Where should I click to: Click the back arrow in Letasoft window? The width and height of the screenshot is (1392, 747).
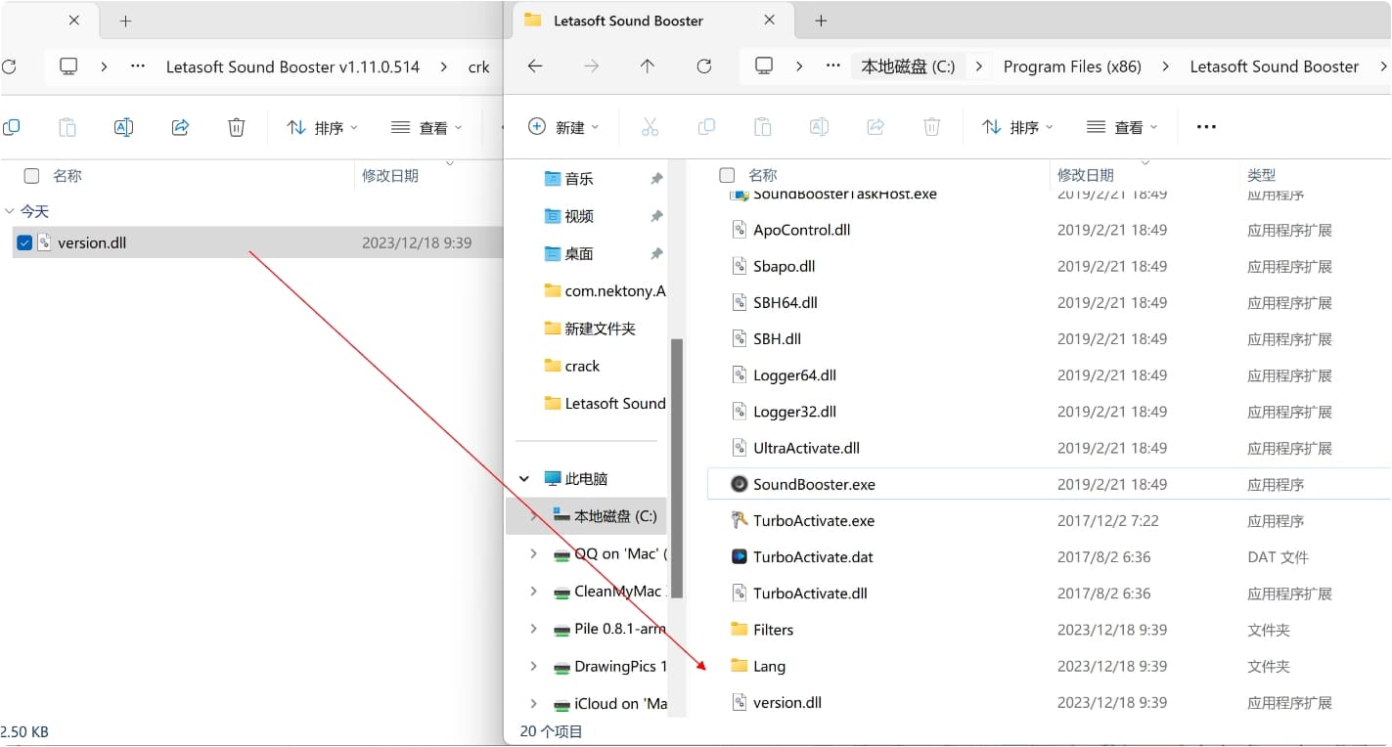coord(534,66)
